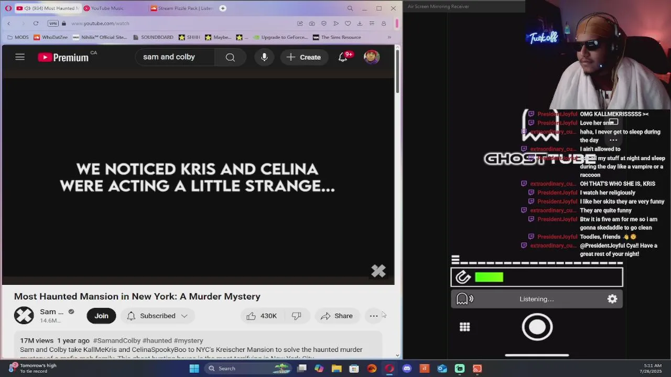671x377 pixels.
Task: Open YouTube notifications bell
Action: [x=343, y=57]
